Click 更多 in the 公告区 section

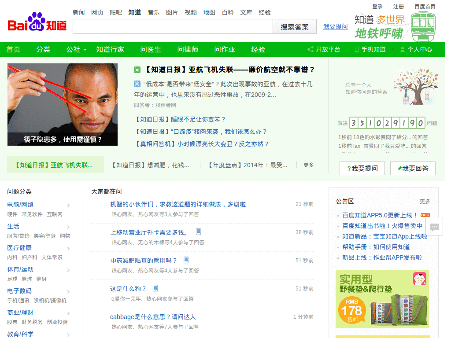pos(424,201)
